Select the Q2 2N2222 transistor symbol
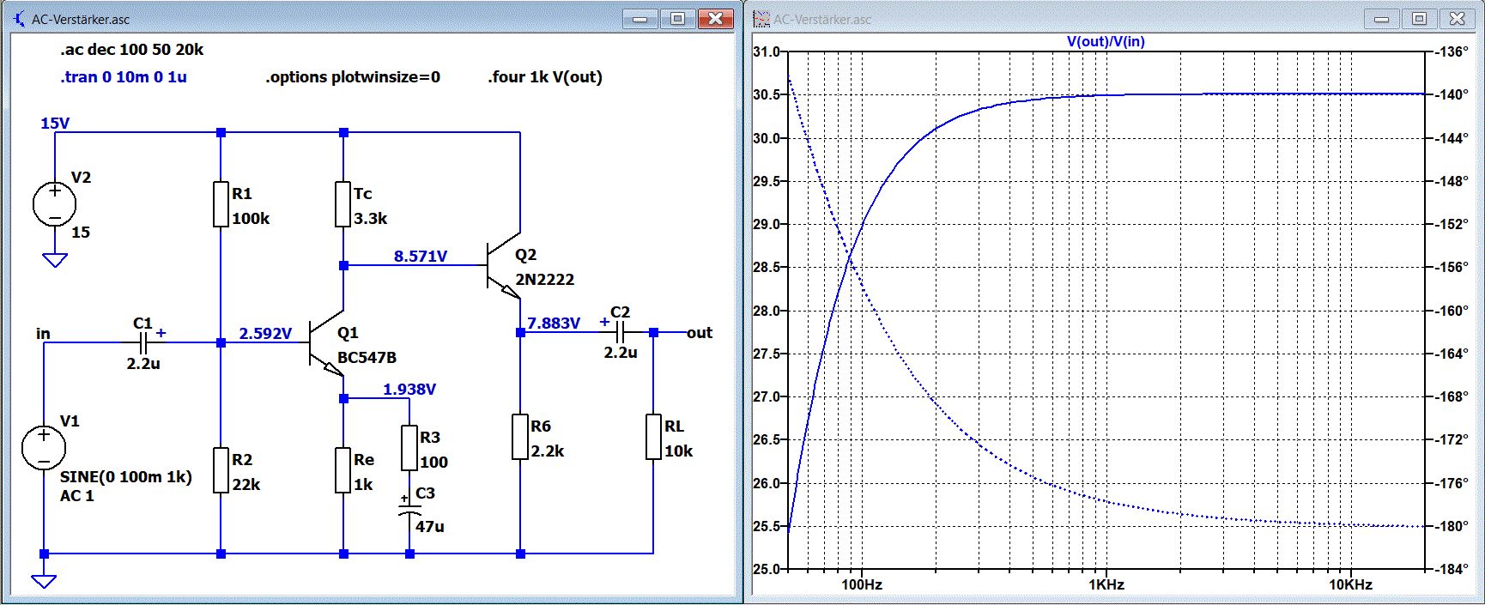 pos(503,265)
